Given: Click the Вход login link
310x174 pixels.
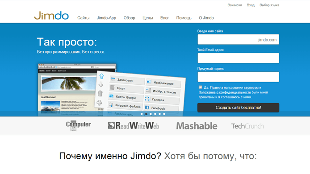Looking at the screenshot, I should (x=251, y=5).
